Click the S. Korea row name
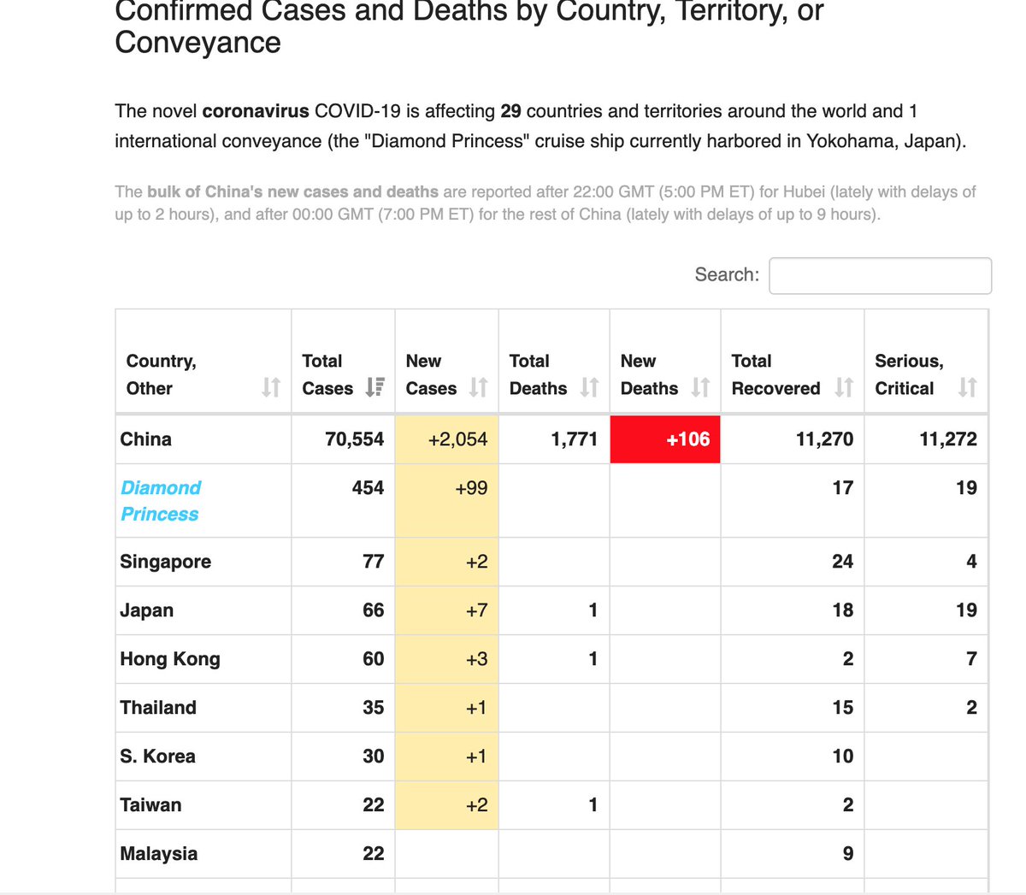This screenshot has width=1026, height=895. tap(157, 757)
